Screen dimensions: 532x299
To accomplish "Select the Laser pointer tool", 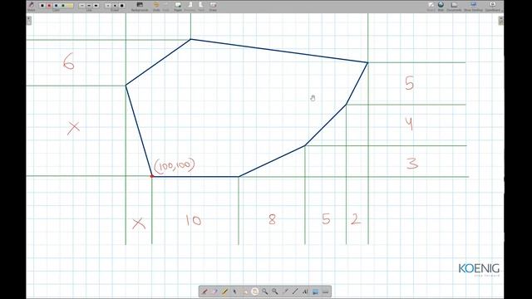I will click(285, 292).
